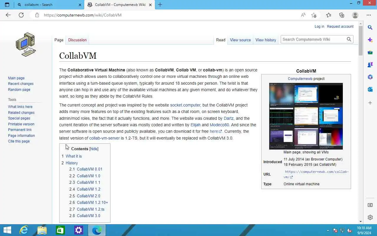Open a new tab with plus button
The image size is (377, 236).
[160, 5]
